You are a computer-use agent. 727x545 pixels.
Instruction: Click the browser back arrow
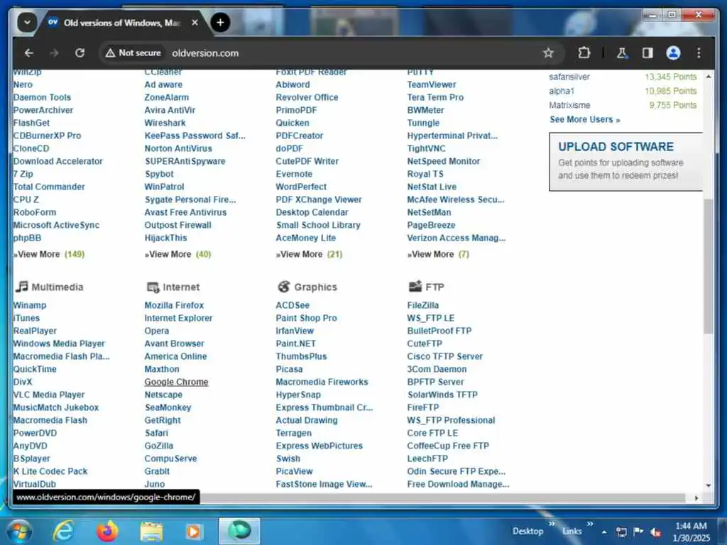tap(28, 53)
